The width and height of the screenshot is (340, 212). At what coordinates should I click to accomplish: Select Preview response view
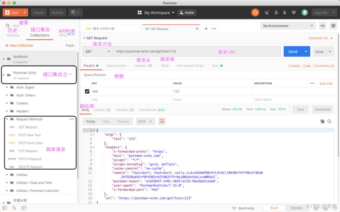point(123,122)
